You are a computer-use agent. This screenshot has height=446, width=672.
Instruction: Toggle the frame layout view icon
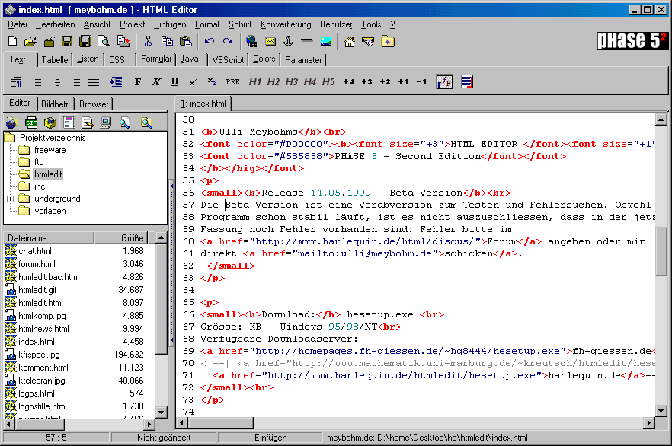tap(69, 123)
